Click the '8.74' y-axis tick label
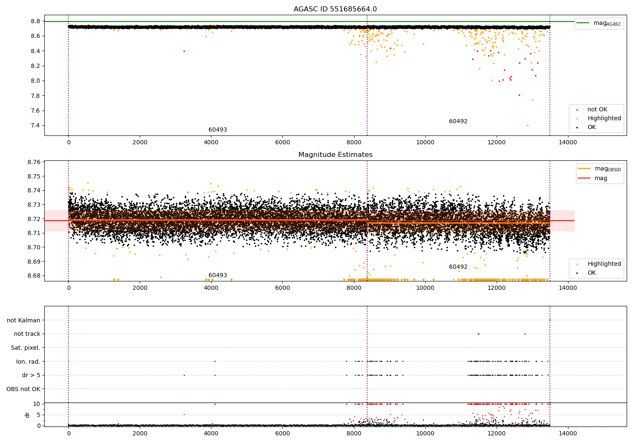633x443 pixels. 34,191
